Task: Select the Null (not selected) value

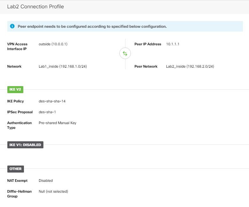Action: point(53,191)
